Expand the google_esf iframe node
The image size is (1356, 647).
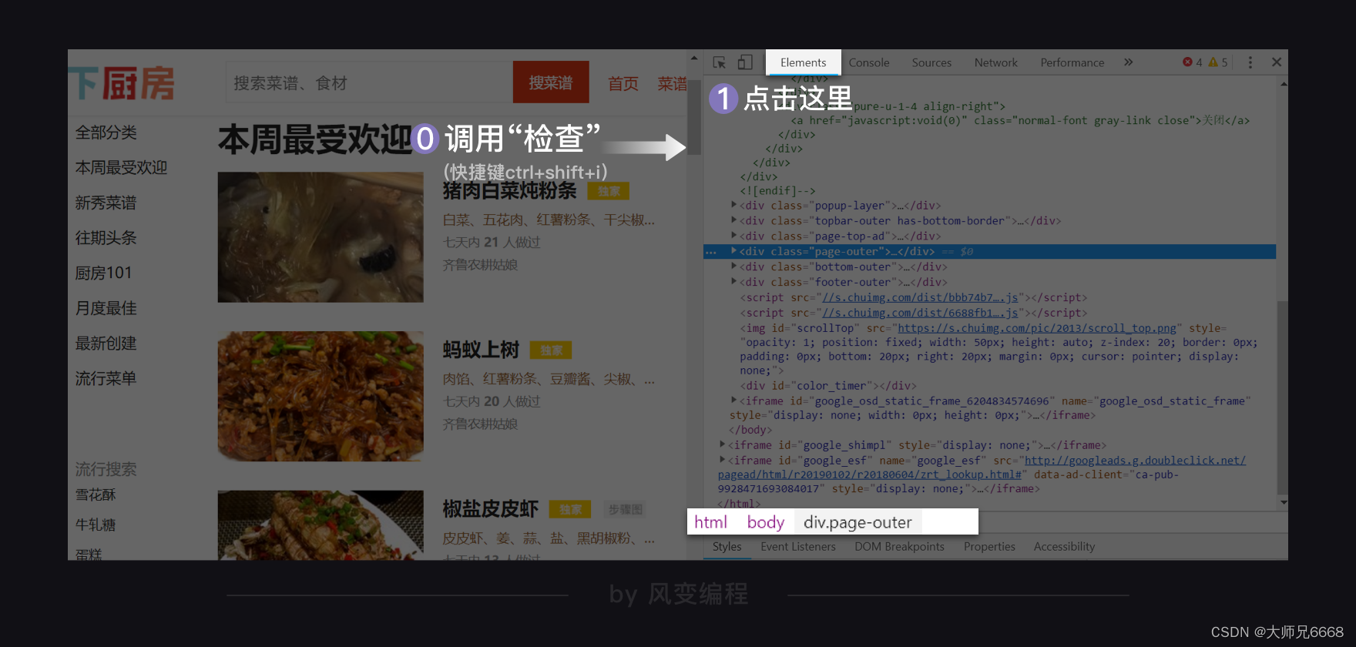722,460
